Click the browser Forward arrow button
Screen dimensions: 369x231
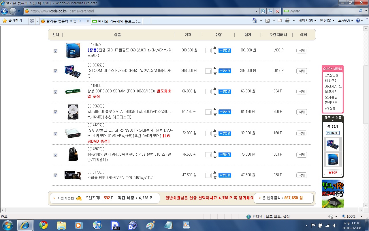coord(13,11)
